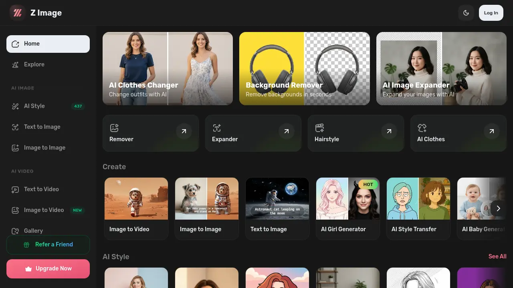Toggle dark mode with the moon icon
This screenshot has width=513, height=288.
(466, 13)
